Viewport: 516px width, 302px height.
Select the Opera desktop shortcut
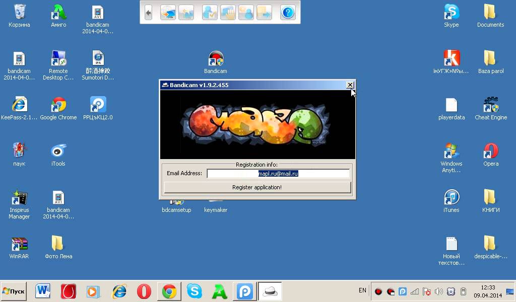point(491,155)
